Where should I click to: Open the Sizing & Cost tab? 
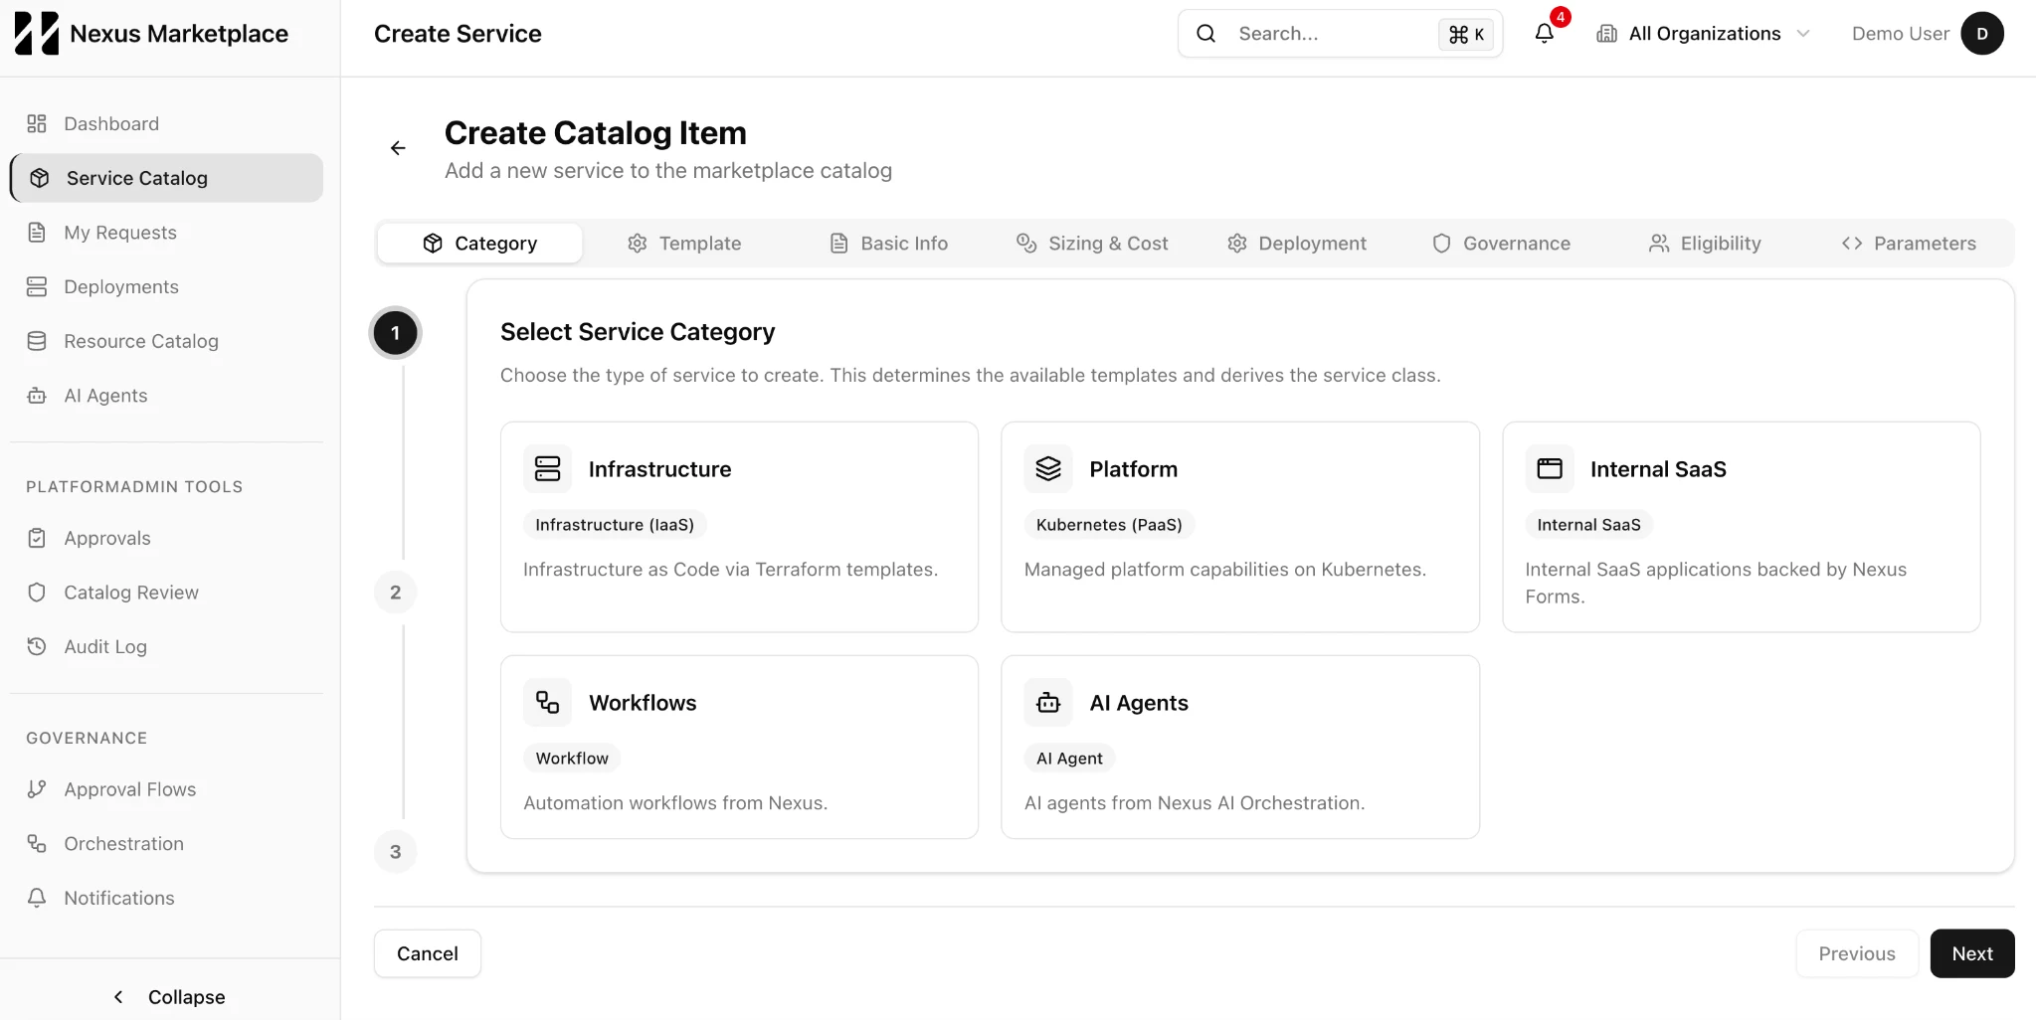1092,244
